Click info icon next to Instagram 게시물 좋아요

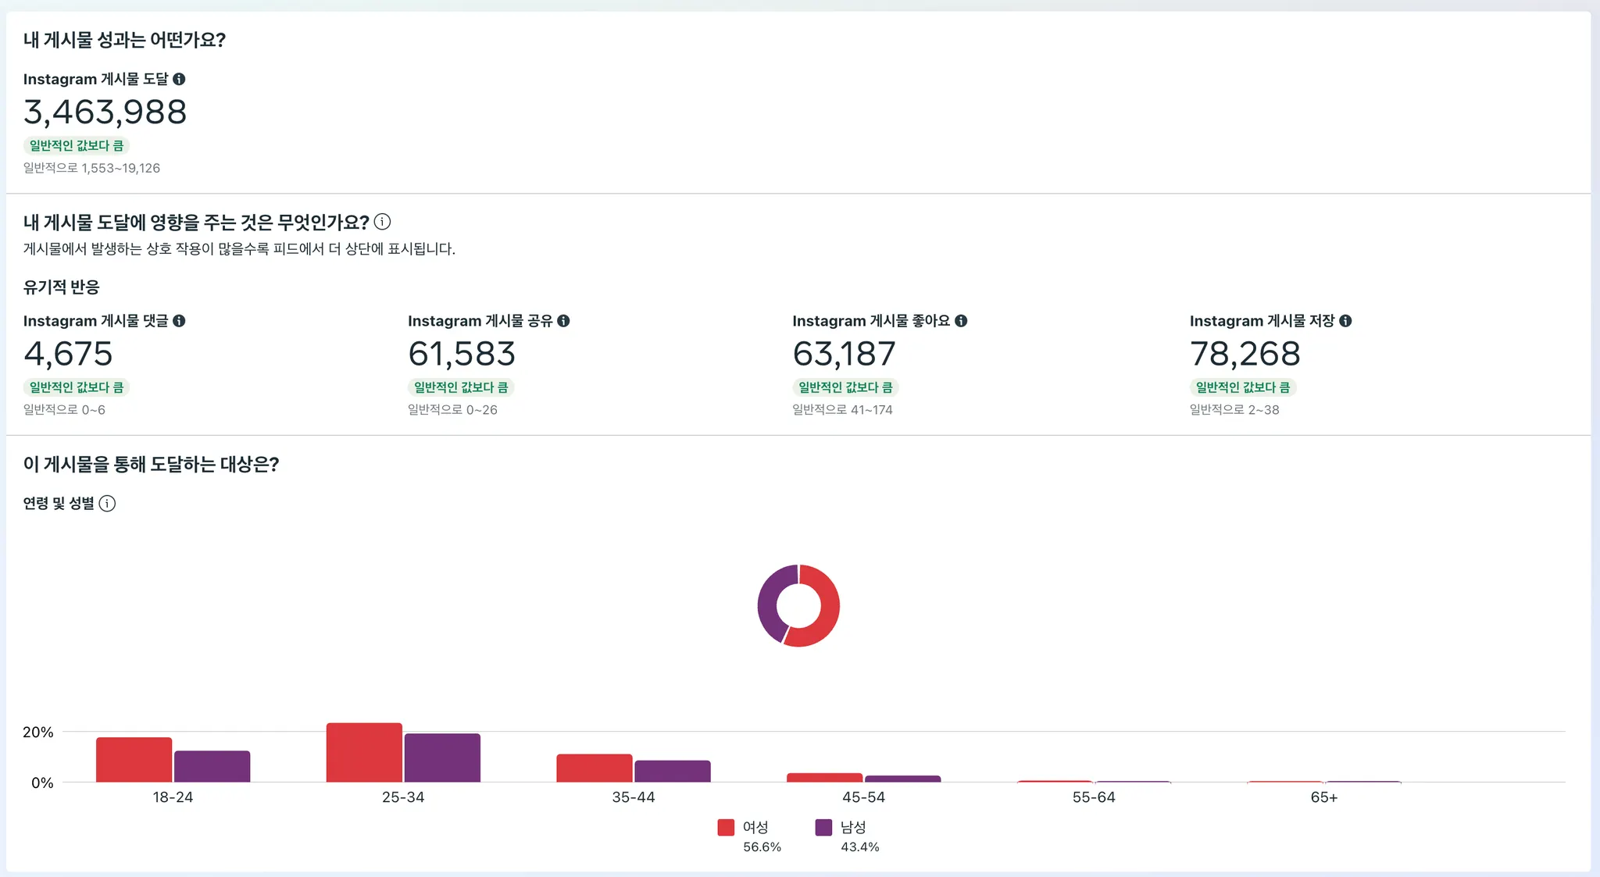(x=961, y=321)
